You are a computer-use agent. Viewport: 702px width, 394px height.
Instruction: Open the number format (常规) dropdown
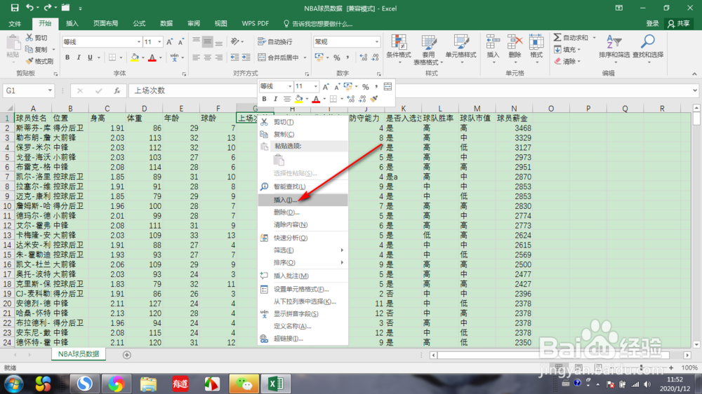tap(376, 41)
